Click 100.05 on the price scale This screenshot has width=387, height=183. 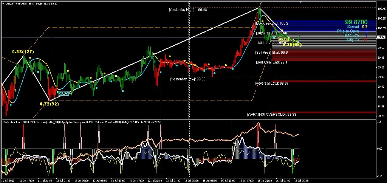point(381,28)
